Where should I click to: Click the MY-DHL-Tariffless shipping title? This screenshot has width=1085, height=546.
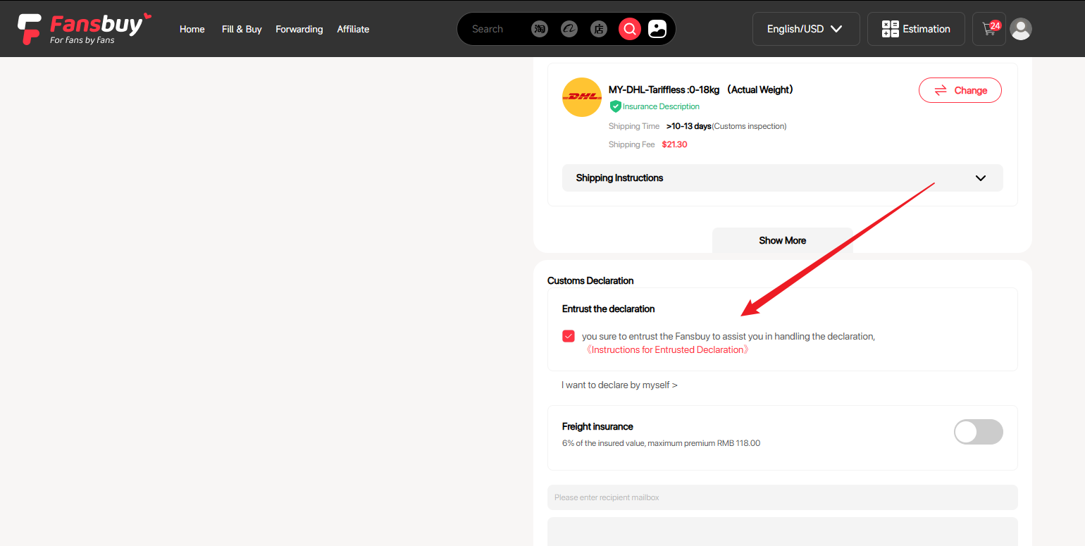(x=701, y=89)
